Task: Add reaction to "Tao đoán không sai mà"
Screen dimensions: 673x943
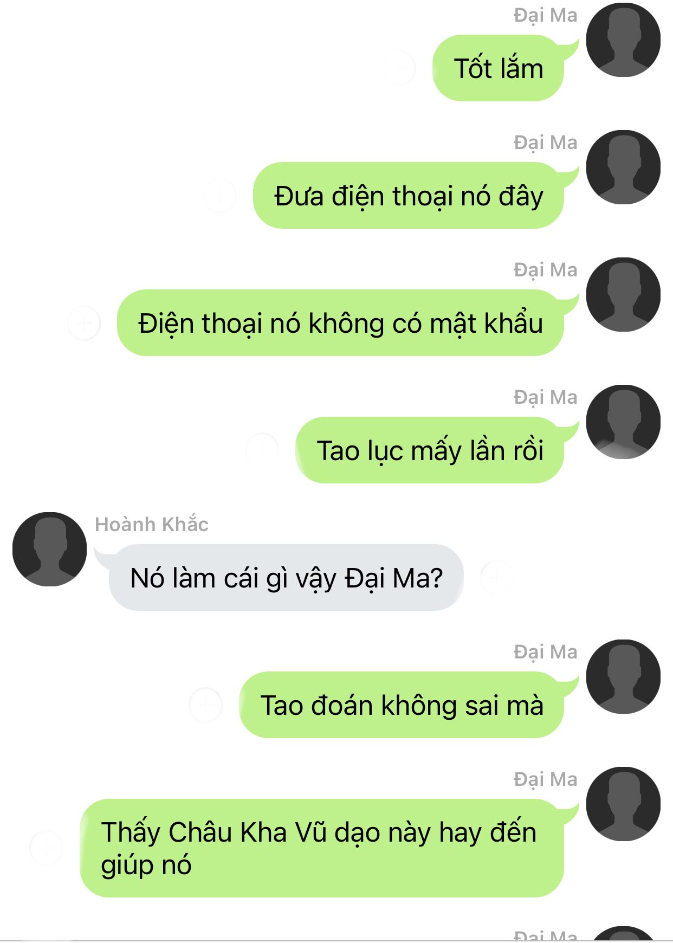Action: pos(205,705)
